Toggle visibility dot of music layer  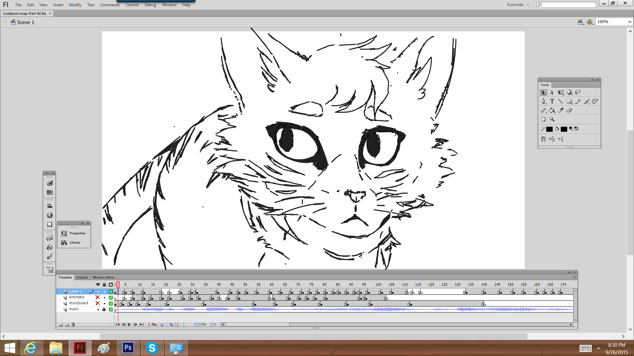pyautogui.click(x=98, y=310)
